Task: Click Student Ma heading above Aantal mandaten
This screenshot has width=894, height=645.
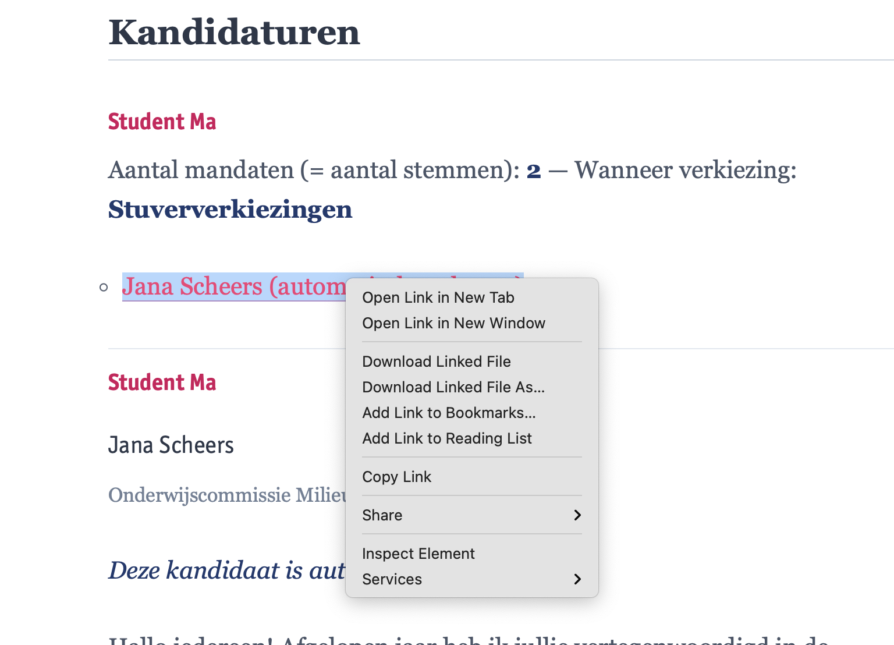Action: (162, 122)
